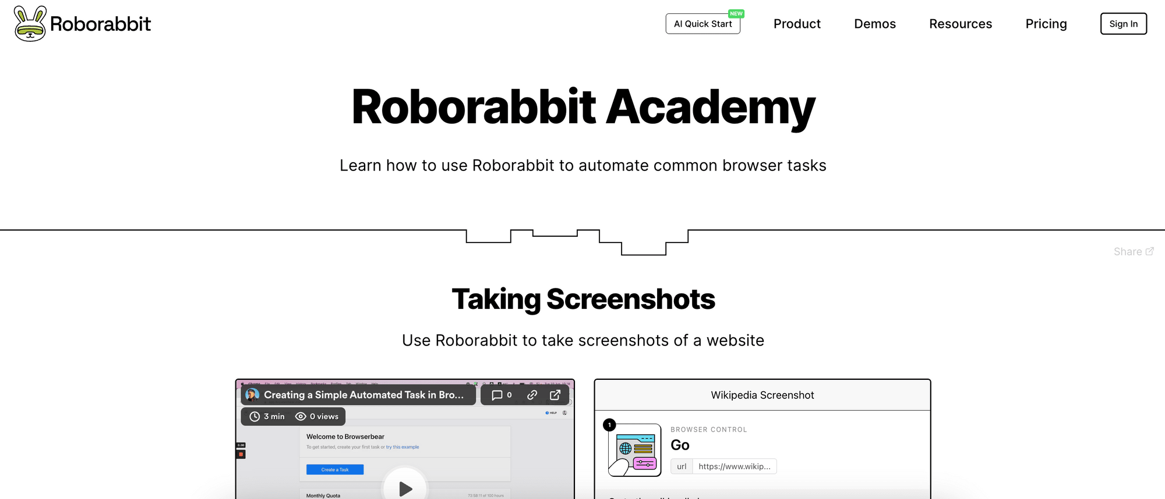The width and height of the screenshot is (1165, 499).
Task: Click the Browser Control Go step icon
Action: point(635,450)
